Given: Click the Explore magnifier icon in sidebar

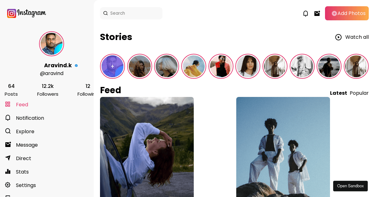Looking at the screenshot, I should [x=8, y=131].
